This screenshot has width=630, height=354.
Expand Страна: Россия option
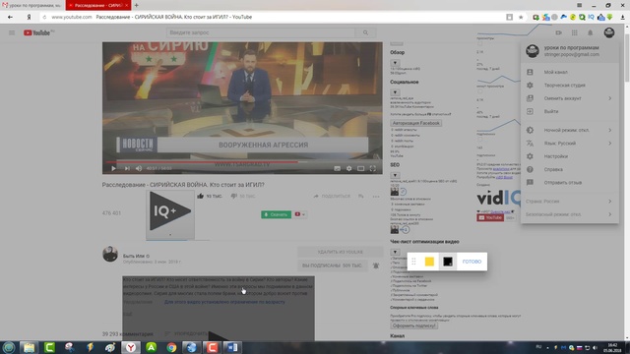[570, 202]
